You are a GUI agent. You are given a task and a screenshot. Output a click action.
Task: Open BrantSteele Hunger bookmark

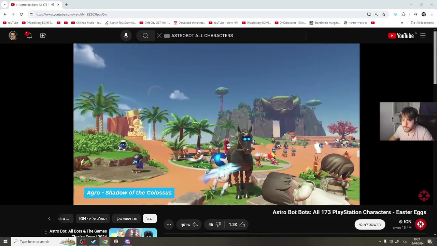tap(325, 23)
